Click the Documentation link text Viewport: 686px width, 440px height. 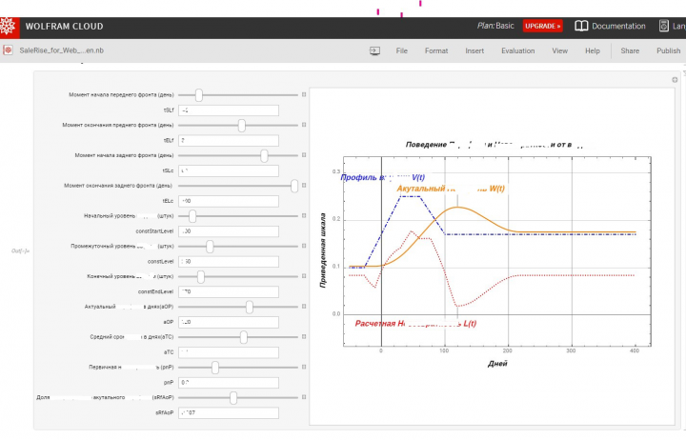(x=618, y=27)
